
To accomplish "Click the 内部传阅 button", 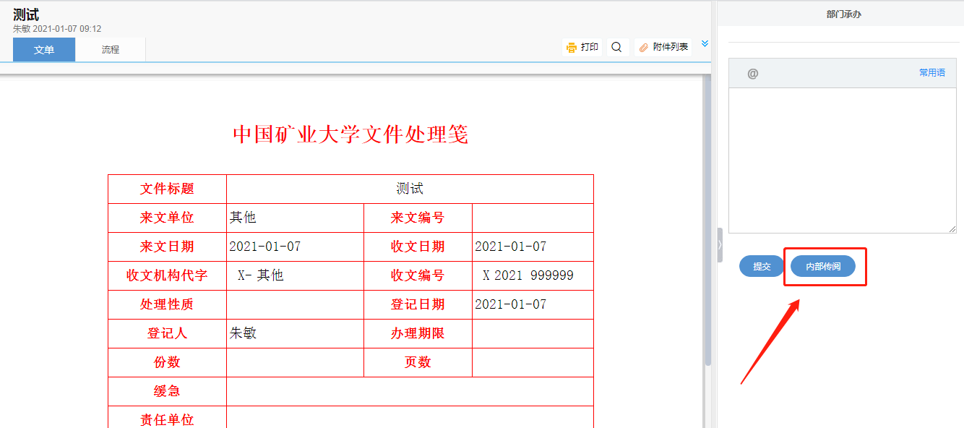I will [x=823, y=266].
